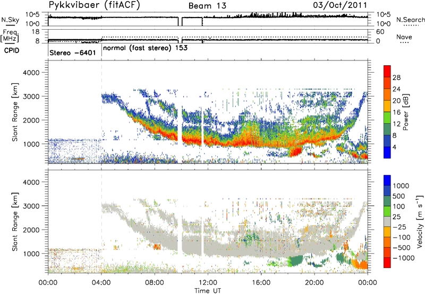Click the '100' tick on velocity colorbar

point(399,206)
